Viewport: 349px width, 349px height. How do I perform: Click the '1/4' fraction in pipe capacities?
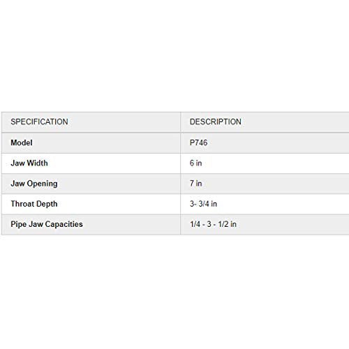point(195,224)
